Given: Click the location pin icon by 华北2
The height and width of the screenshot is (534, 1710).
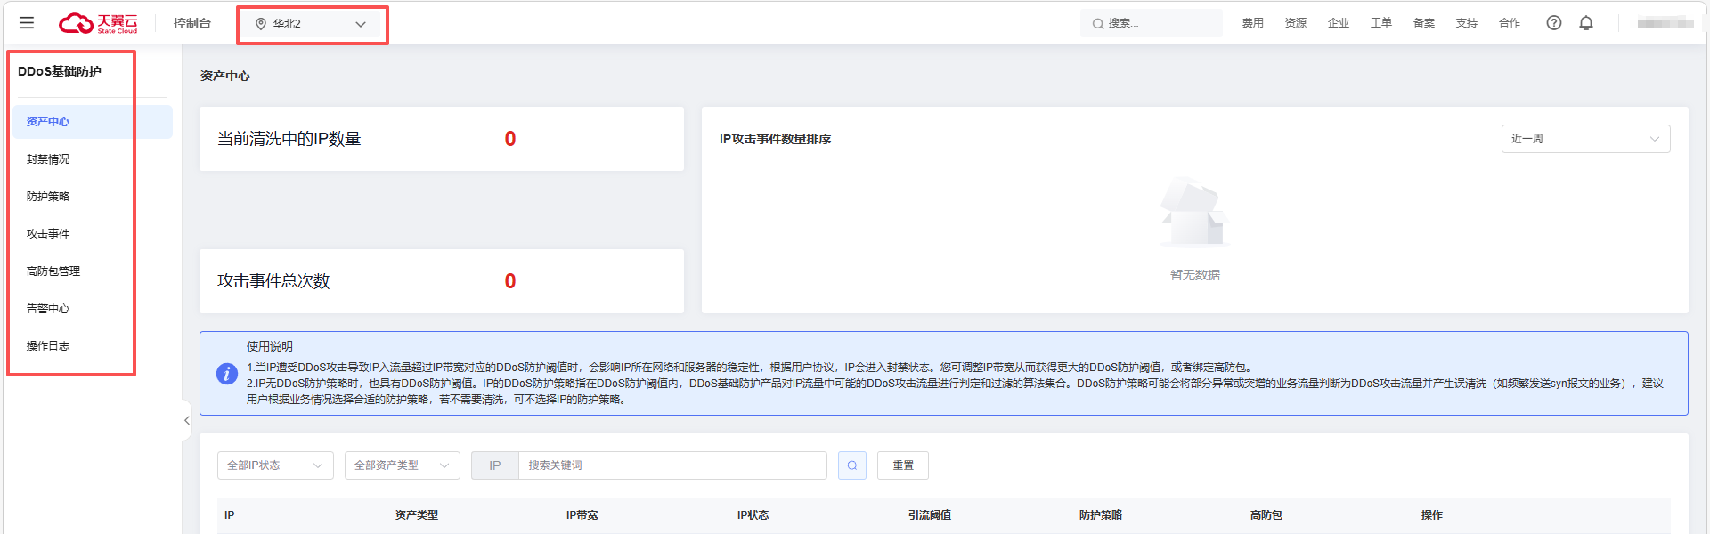Looking at the screenshot, I should 261,24.
